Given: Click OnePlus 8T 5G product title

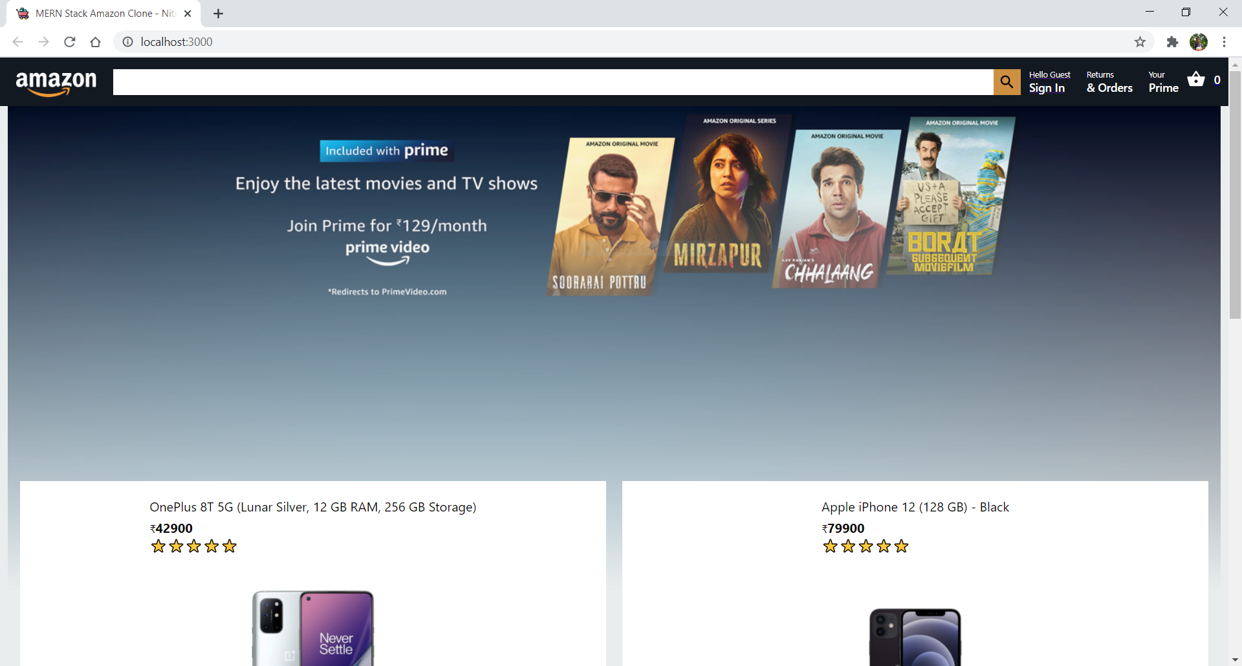Looking at the screenshot, I should [x=313, y=507].
